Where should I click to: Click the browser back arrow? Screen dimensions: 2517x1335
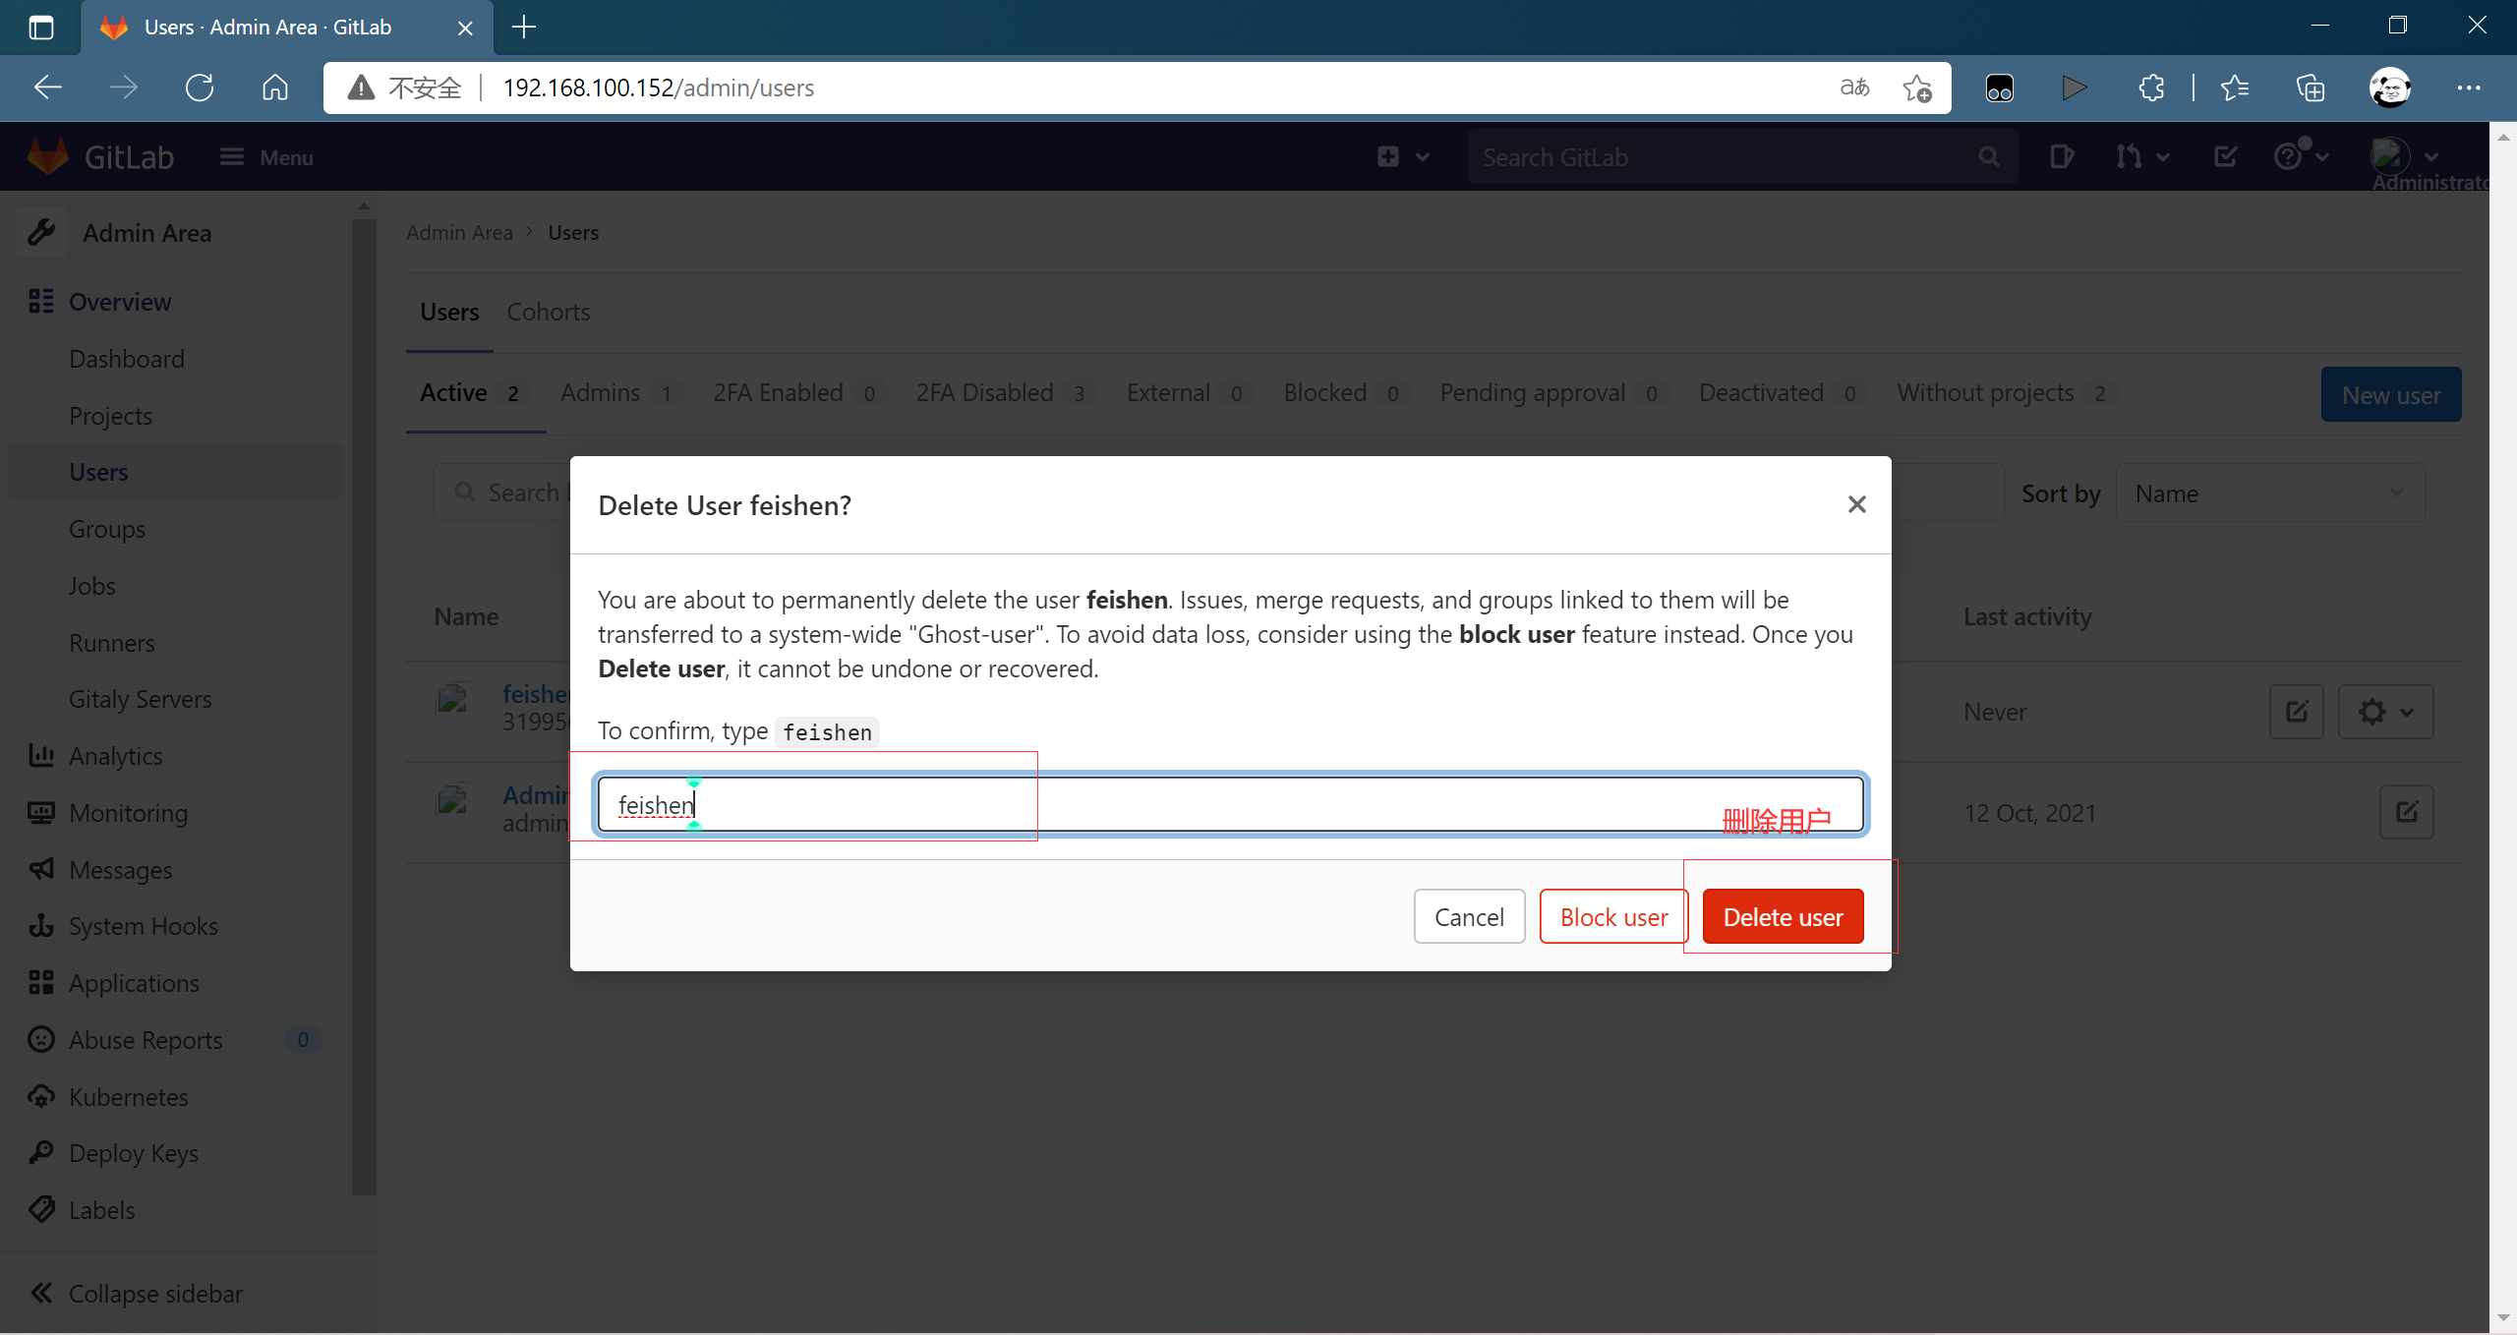click(x=47, y=87)
